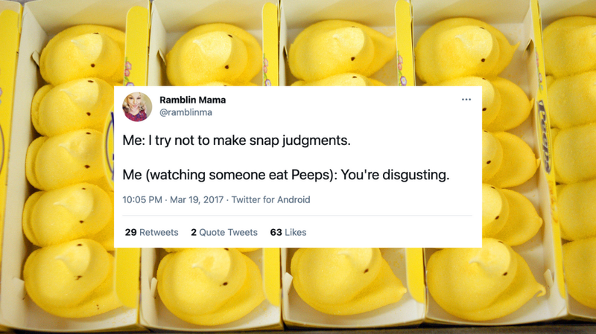
Task: Open the Ramblin Mama display name
Action: click(192, 100)
